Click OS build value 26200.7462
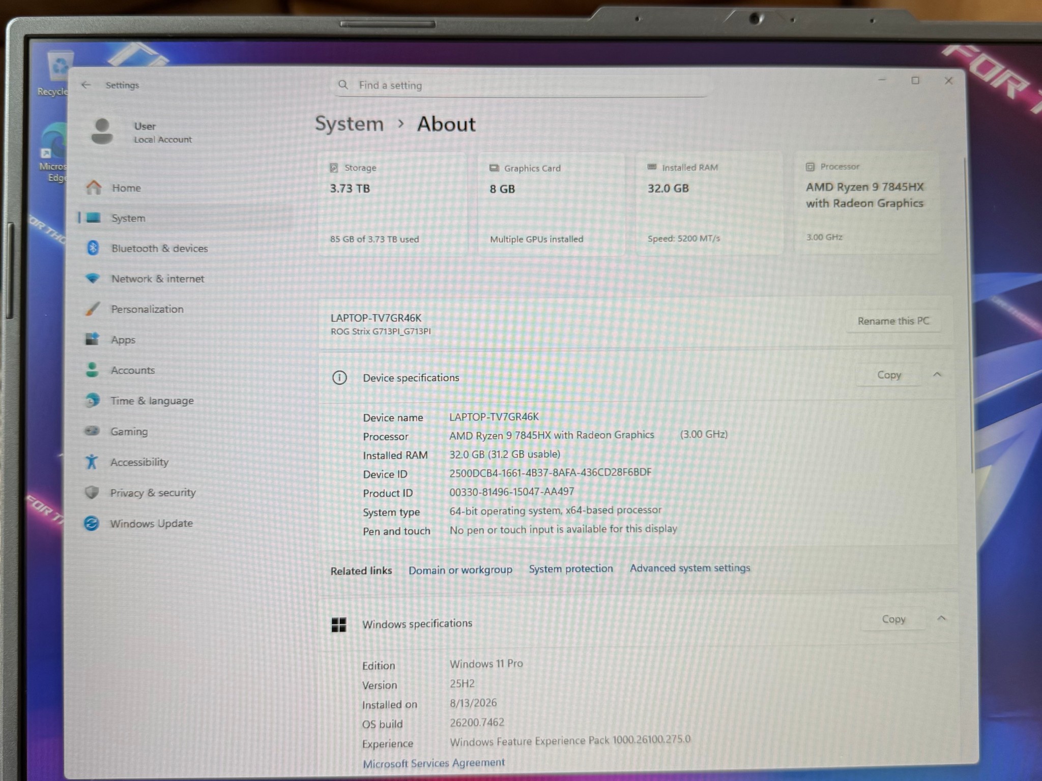 [x=477, y=723]
